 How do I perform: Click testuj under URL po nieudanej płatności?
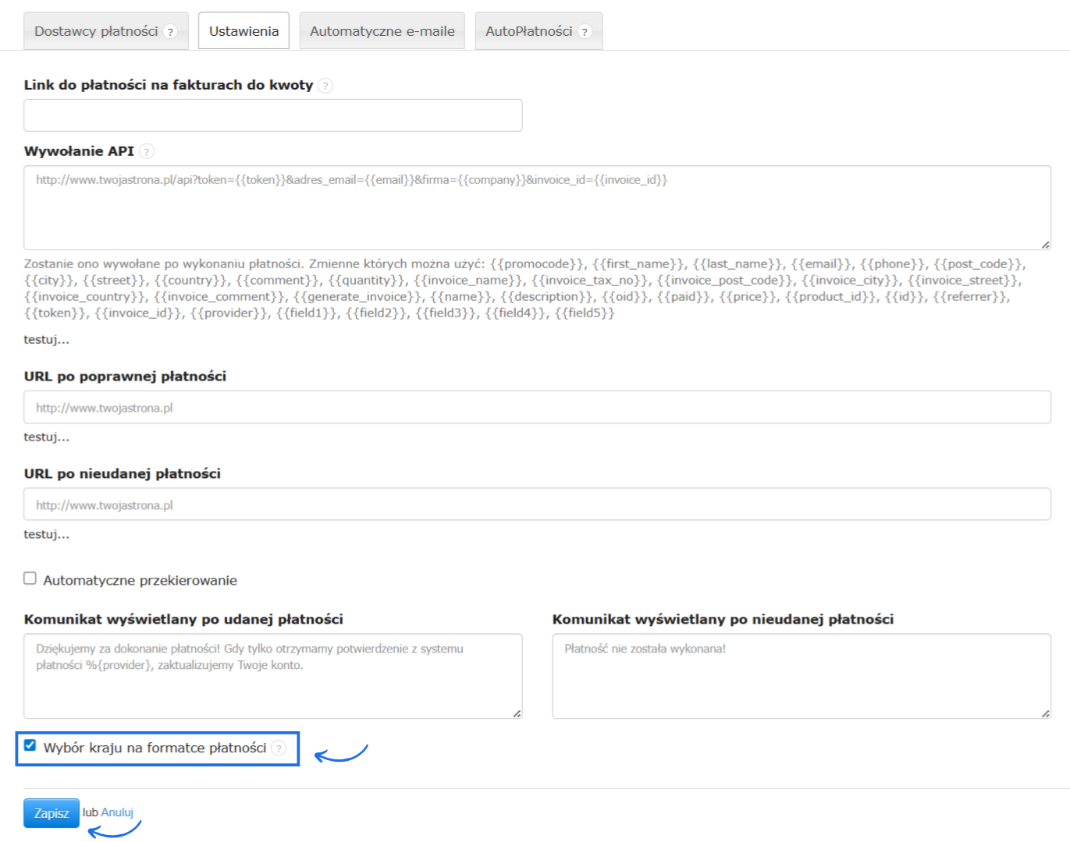coord(46,535)
